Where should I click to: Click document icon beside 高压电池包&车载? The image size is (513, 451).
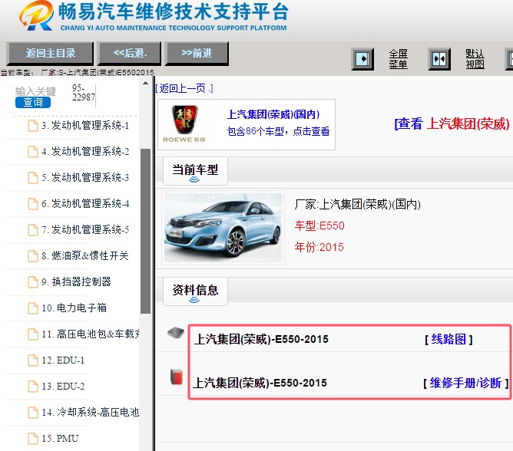pyautogui.click(x=33, y=334)
